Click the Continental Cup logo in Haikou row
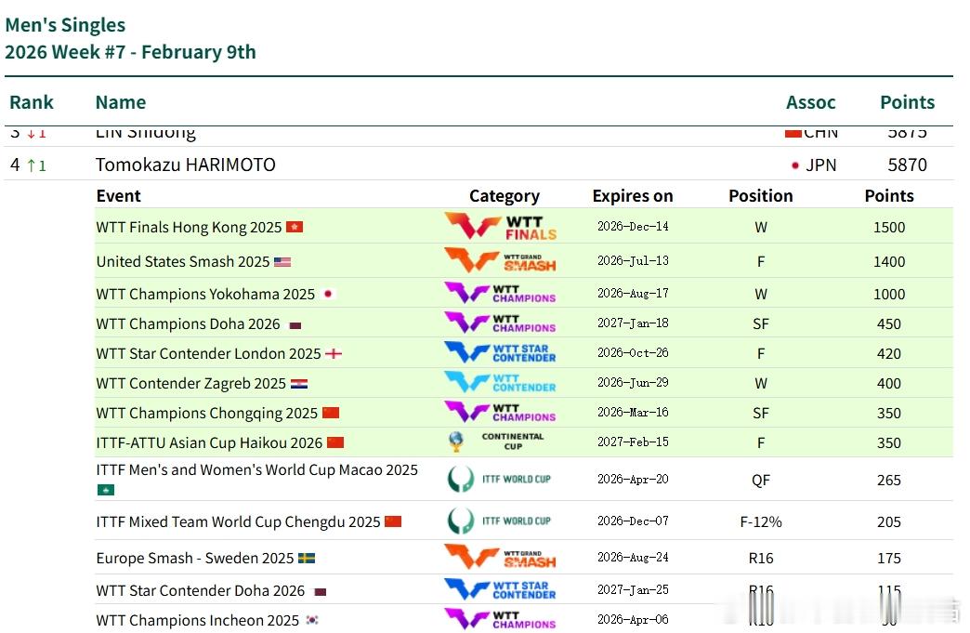 click(x=496, y=442)
